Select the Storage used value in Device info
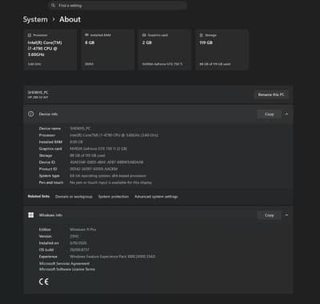Screen dimensions: 320x304 point(87,155)
